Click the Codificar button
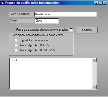108x97 pixels. (87, 30)
